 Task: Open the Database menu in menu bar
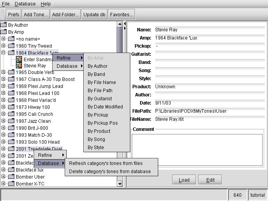(x=25, y=4)
